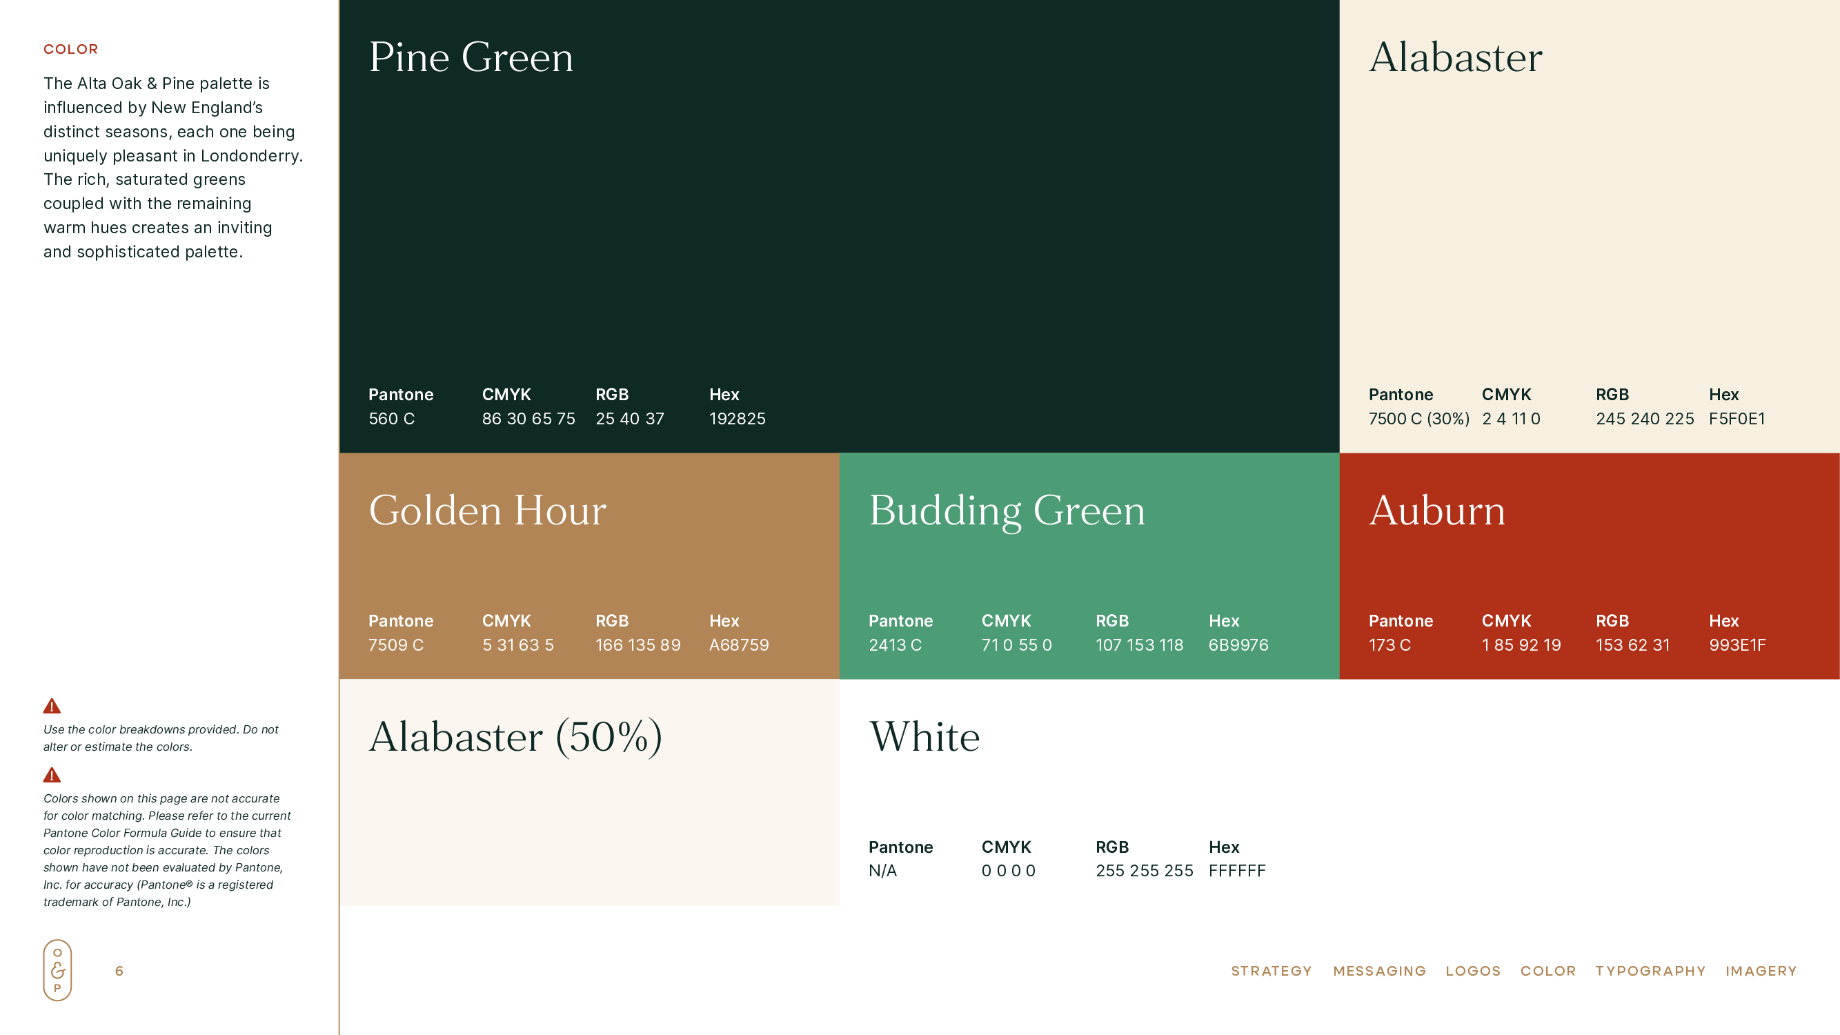
Task: Pick the Budding Green swatch
Action: (x=1089, y=564)
